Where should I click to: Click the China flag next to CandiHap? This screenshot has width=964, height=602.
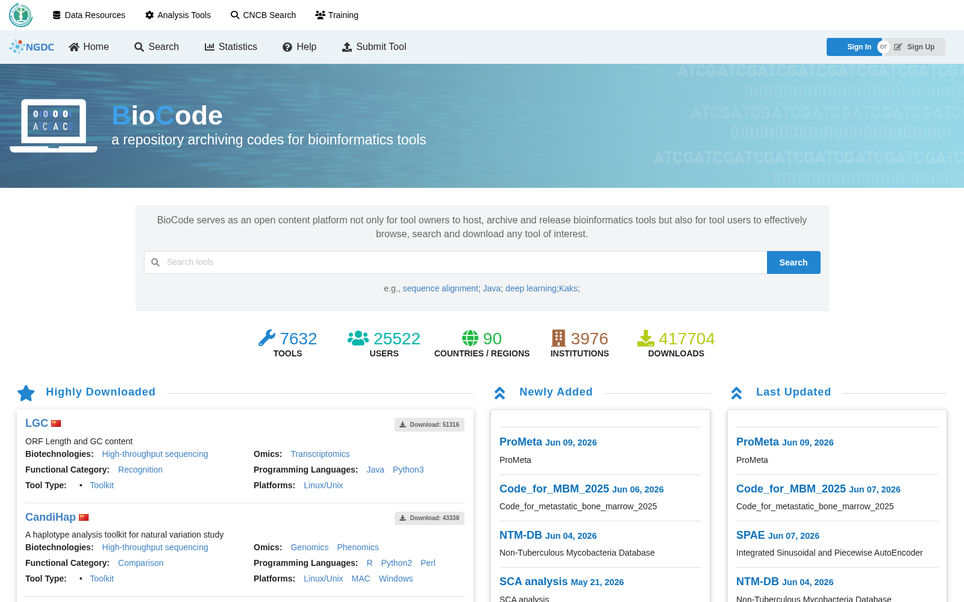pyautogui.click(x=84, y=518)
